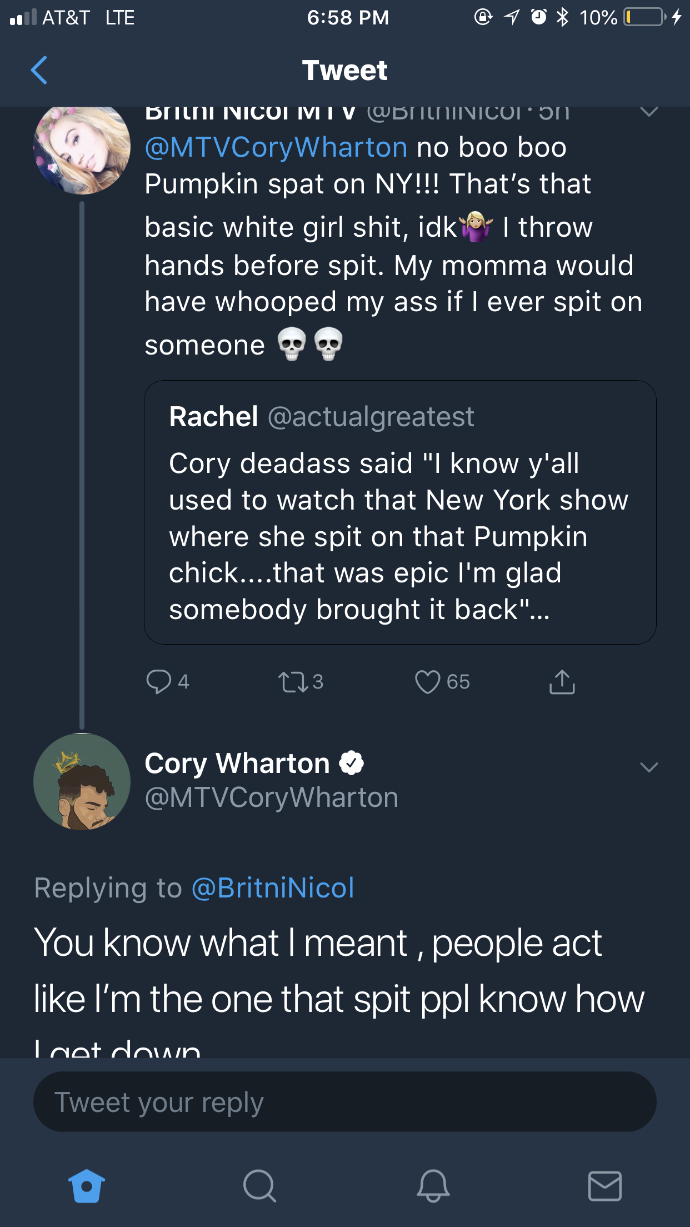The image size is (690, 1227).
Task: Open the Home tab in the bottom bar
Action: point(87,1186)
